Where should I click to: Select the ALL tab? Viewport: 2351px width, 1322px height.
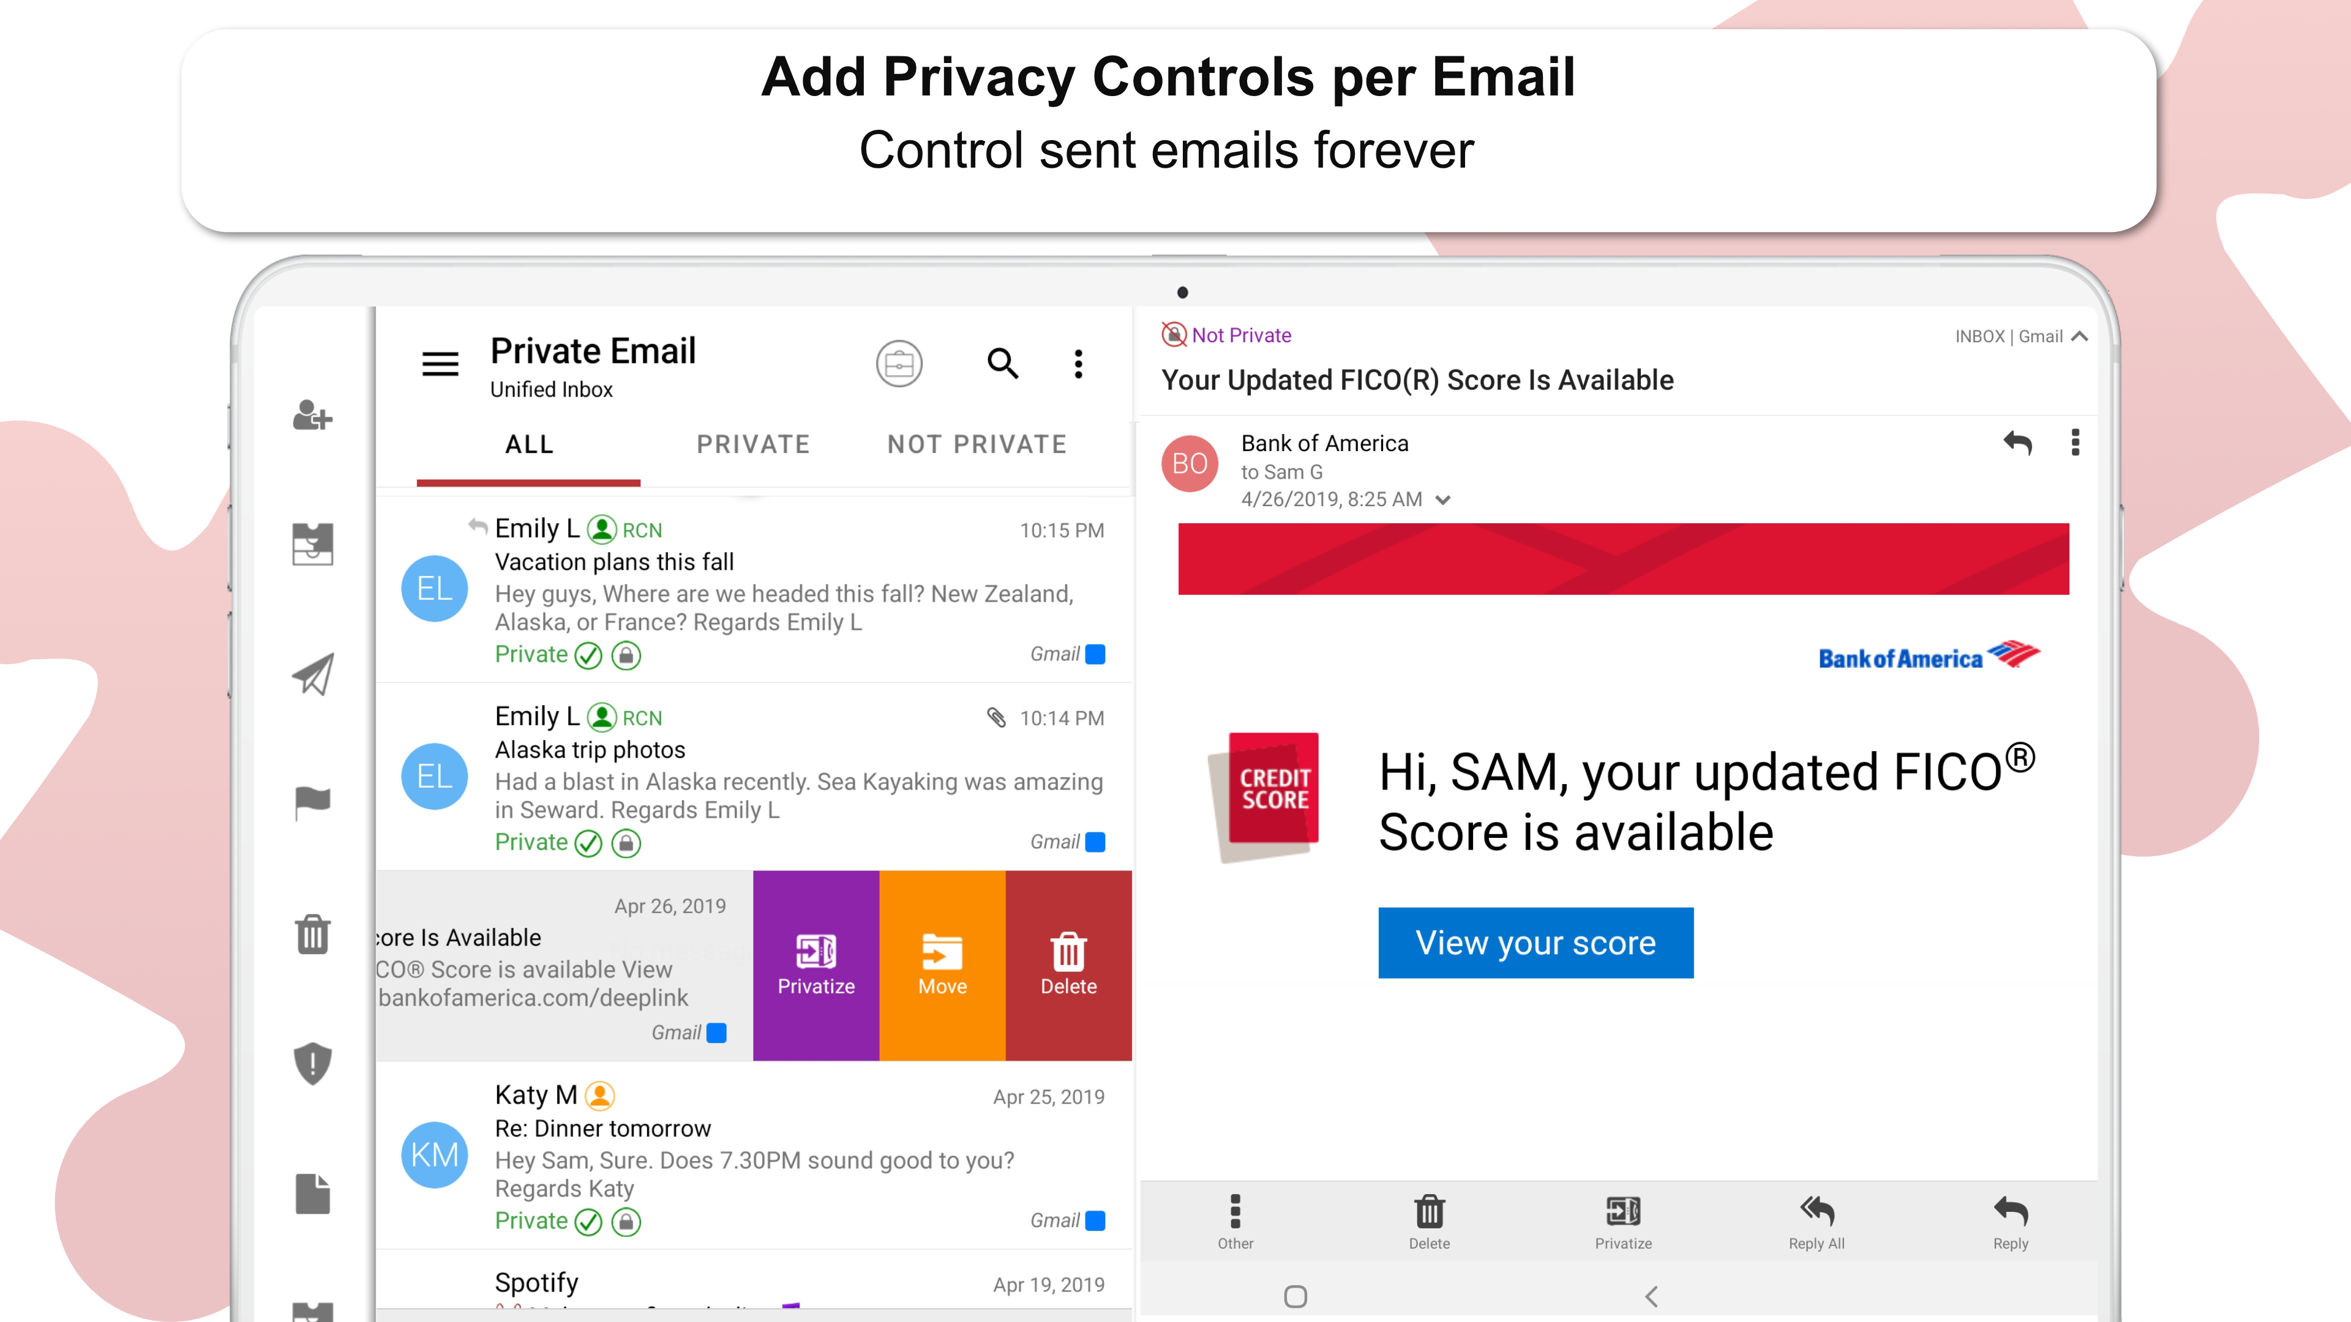[x=530, y=444]
